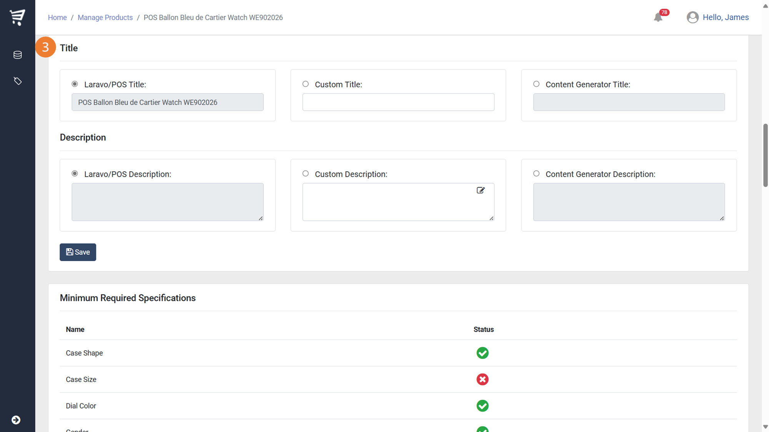Open the database stack sidebar icon
This screenshot has height=432, width=769.
17,55
